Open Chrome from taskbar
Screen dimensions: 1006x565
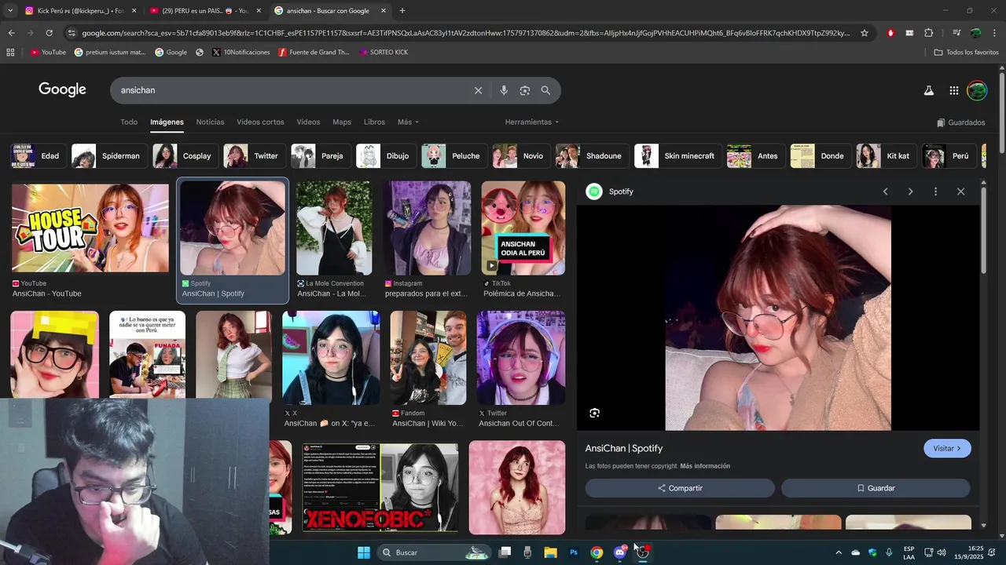pyautogui.click(x=597, y=552)
